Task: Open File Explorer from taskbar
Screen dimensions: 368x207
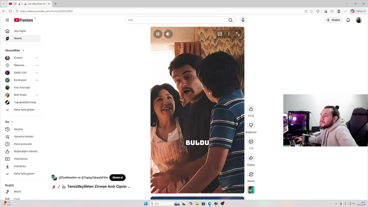Action: 197,204
